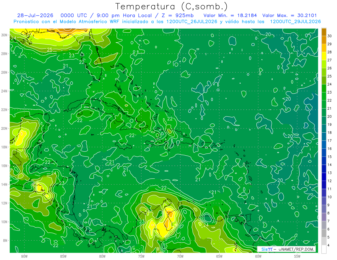Click the '90W' longitude axis label

(24, 256)
